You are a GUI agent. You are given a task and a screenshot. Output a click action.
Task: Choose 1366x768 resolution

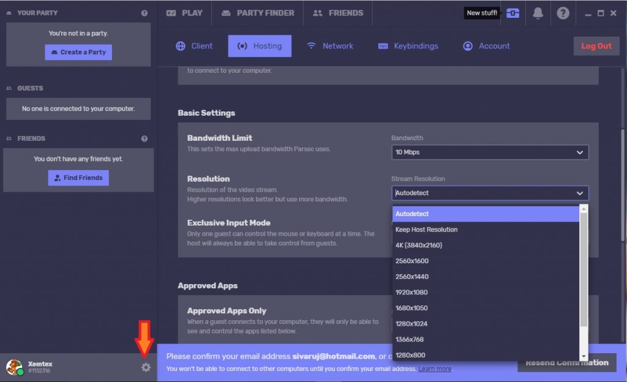pos(486,339)
